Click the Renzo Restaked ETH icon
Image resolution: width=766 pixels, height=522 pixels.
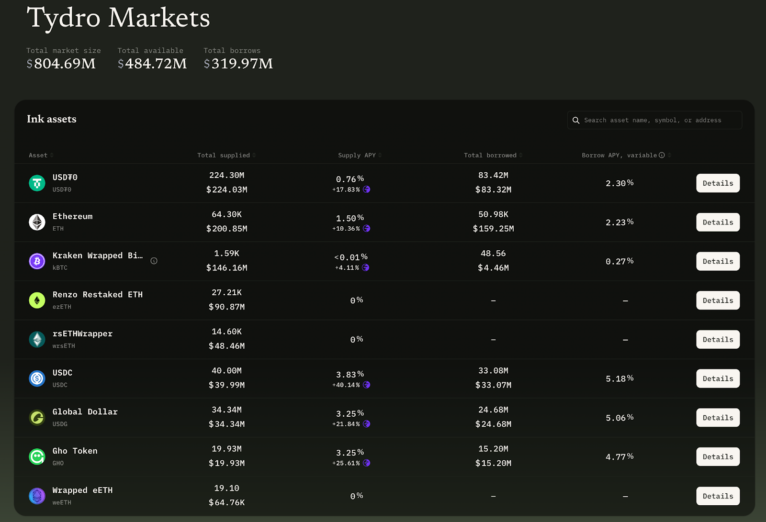tap(37, 300)
